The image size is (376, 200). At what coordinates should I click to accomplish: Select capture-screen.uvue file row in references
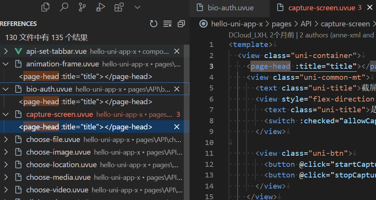[x=92, y=115]
